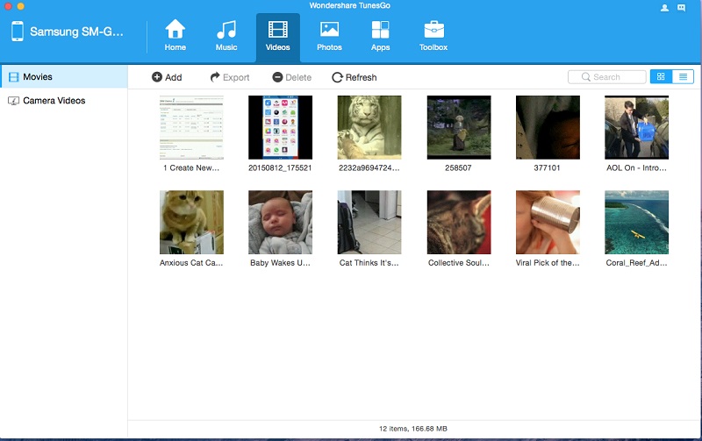Switch to the Apps section
The width and height of the screenshot is (702, 441).
point(381,35)
